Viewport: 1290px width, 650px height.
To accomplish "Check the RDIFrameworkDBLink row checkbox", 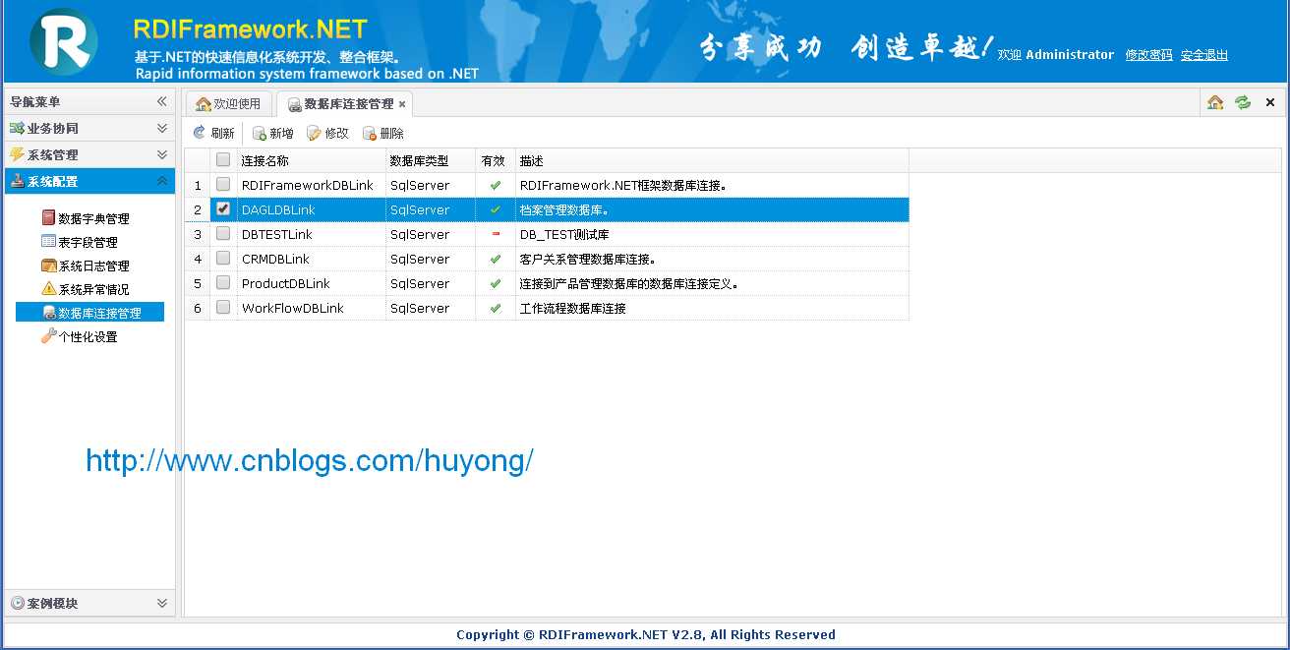I will 223,184.
